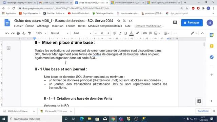Collapse the menus with up chevron
The image size is (217, 122).
pyautogui.click(x=202, y=33)
